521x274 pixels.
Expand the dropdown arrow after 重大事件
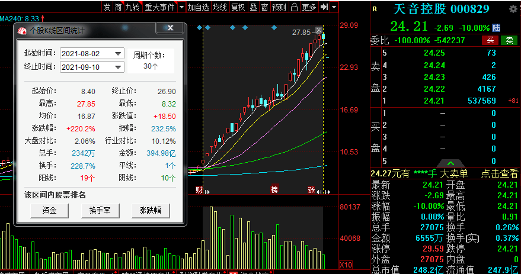(x=181, y=7)
